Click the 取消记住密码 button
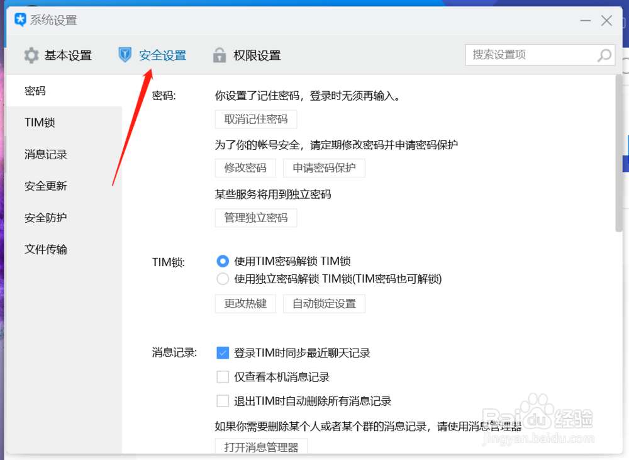Viewport: 629px width, 460px height. click(x=256, y=119)
